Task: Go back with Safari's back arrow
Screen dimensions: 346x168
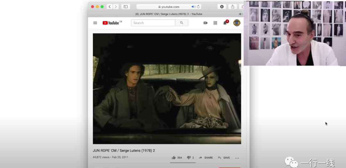Action: click(110, 7)
